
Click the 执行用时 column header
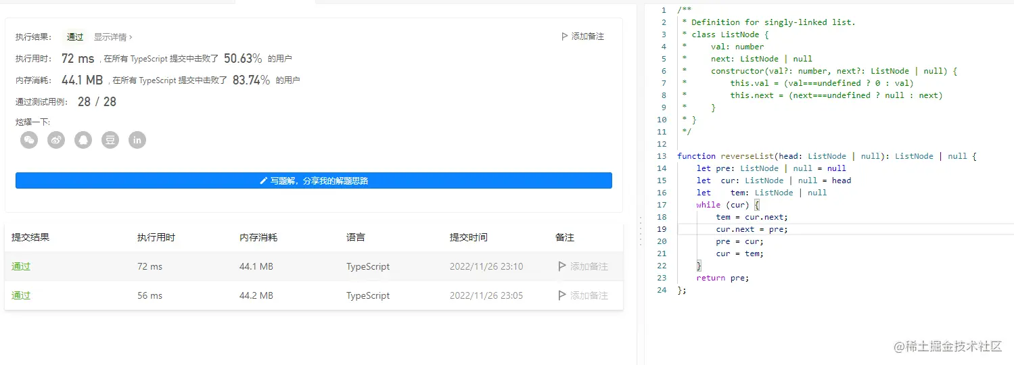click(156, 237)
